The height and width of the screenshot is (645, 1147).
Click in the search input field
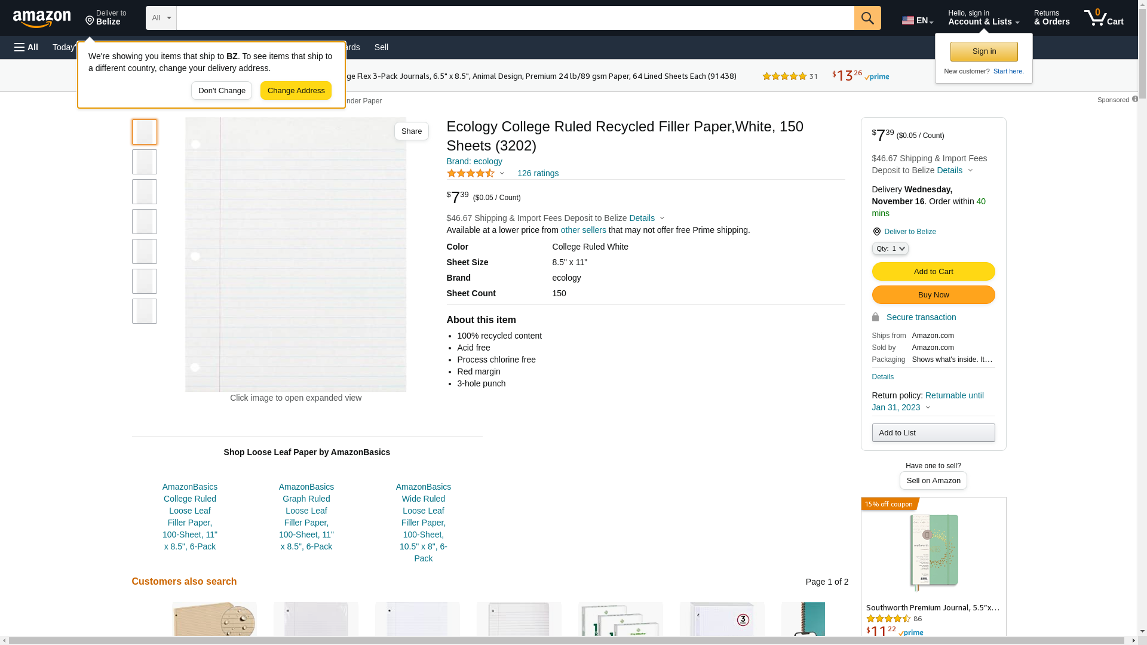(x=514, y=18)
